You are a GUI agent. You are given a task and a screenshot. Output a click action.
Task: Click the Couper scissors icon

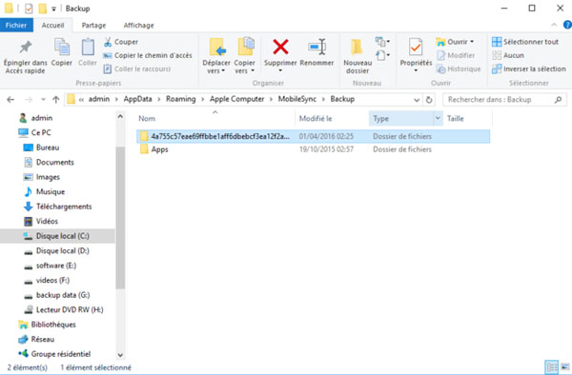point(108,42)
